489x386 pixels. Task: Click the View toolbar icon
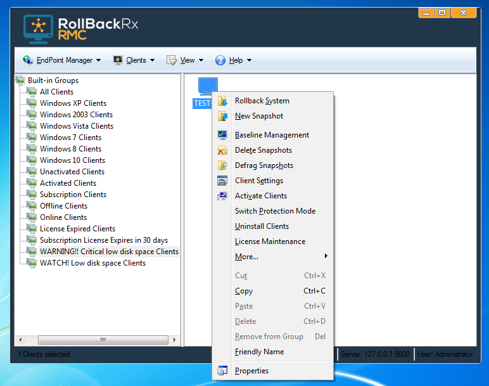click(x=172, y=60)
